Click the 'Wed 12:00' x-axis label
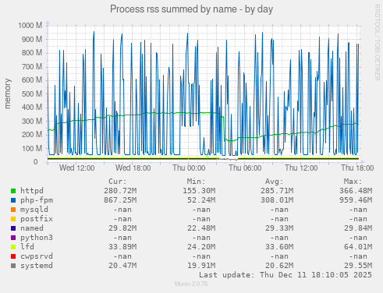 click(76, 168)
